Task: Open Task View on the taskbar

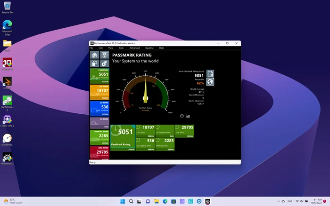Action: pos(139,201)
